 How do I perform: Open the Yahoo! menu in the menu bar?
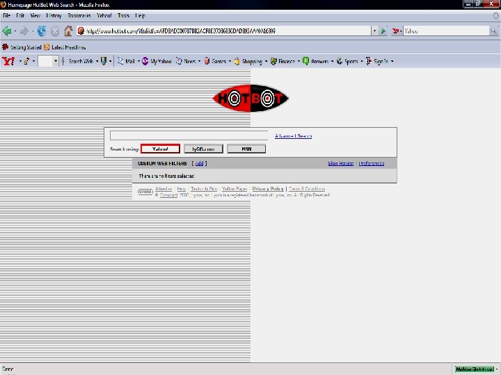click(x=104, y=15)
